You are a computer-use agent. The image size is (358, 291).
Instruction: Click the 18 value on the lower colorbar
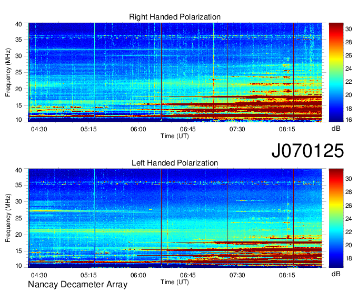[x=349, y=258]
